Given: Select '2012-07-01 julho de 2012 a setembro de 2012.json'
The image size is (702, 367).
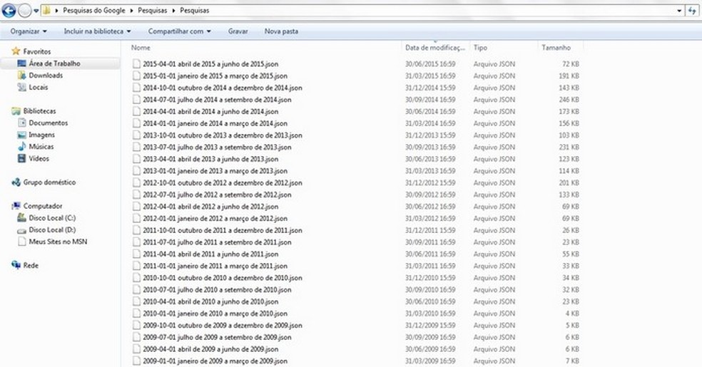Looking at the screenshot, I should 217,195.
